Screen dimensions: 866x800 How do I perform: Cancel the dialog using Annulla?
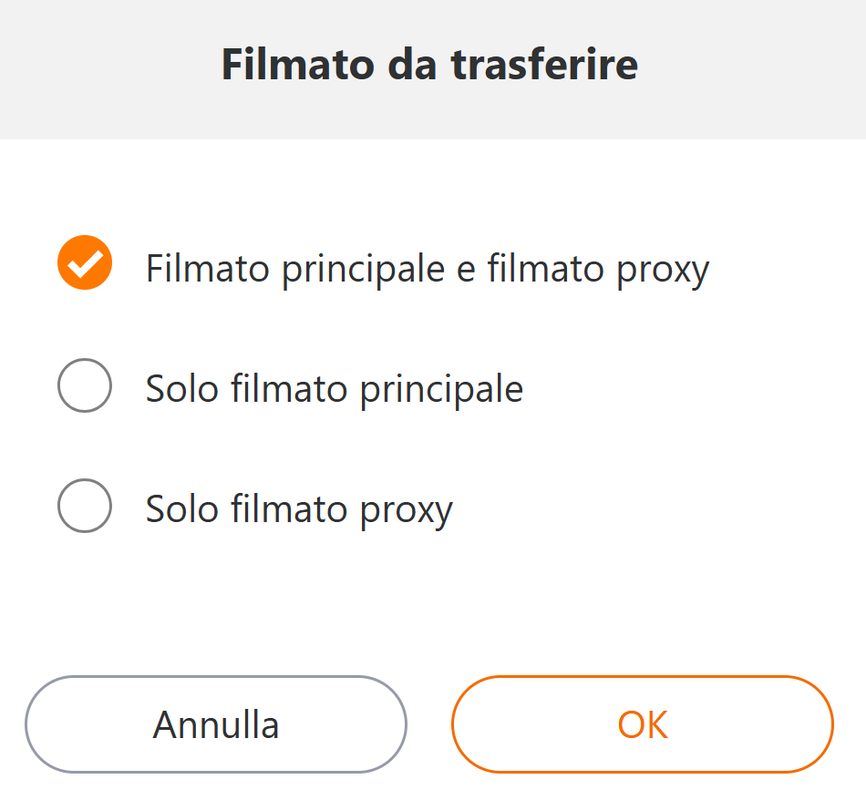[216, 724]
